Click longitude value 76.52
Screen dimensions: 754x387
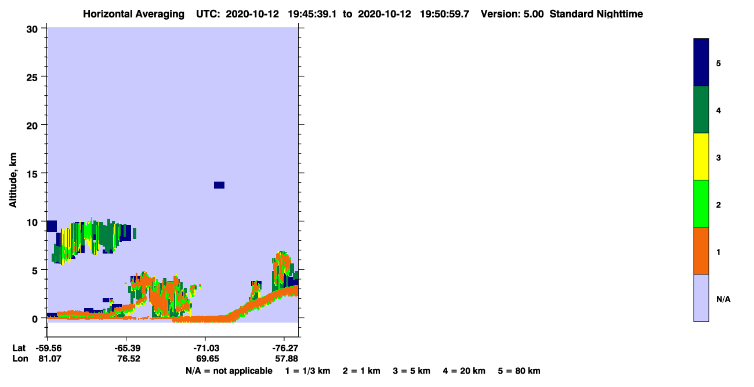click(x=128, y=359)
